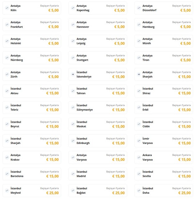Open the İstanbul to Barselona route card
The image size is (195, 199).
click(31, 174)
